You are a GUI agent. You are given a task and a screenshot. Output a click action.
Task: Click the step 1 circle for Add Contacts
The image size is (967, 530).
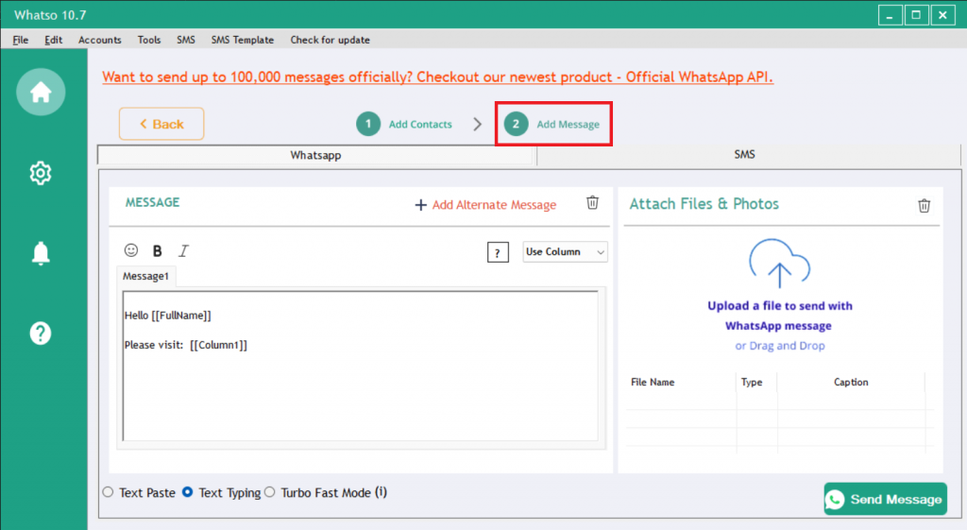pyautogui.click(x=368, y=124)
